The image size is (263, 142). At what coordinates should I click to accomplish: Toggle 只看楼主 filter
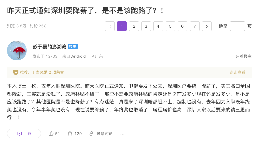[243, 56]
